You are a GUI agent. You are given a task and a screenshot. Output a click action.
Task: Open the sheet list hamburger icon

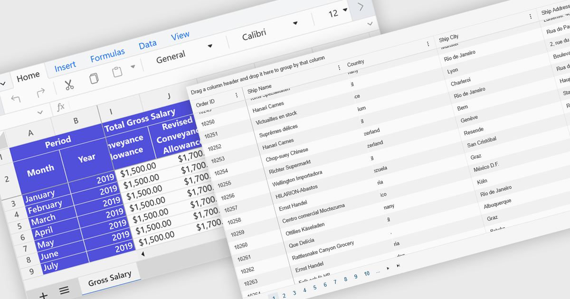64,290
